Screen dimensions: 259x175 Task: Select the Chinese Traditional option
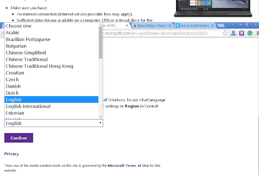click(x=51, y=60)
